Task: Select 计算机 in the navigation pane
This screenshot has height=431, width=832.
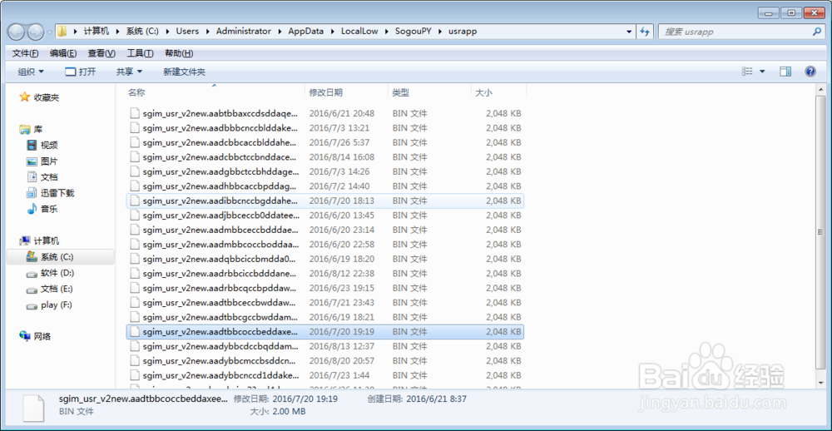Action: (x=39, y=241)
